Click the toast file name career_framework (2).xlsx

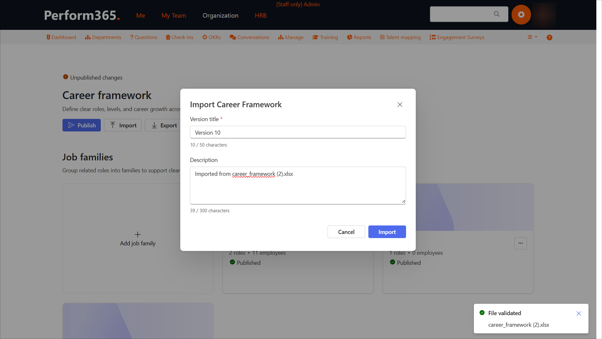(x=518, y=325)
